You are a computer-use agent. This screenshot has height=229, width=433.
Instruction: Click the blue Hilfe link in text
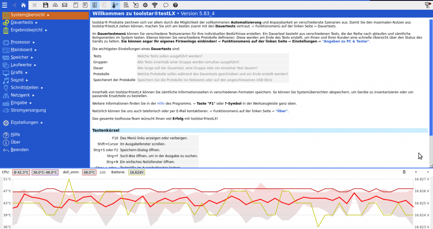pyautogui.click(x=161, y=103)
